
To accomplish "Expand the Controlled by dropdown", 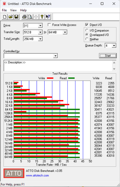I will 55,56.
